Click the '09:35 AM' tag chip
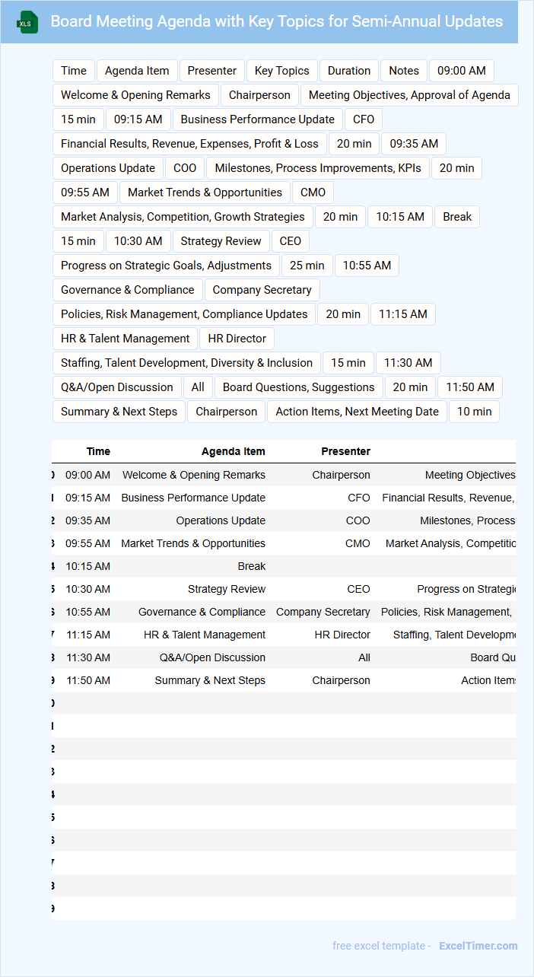 [x=414, y=144]
